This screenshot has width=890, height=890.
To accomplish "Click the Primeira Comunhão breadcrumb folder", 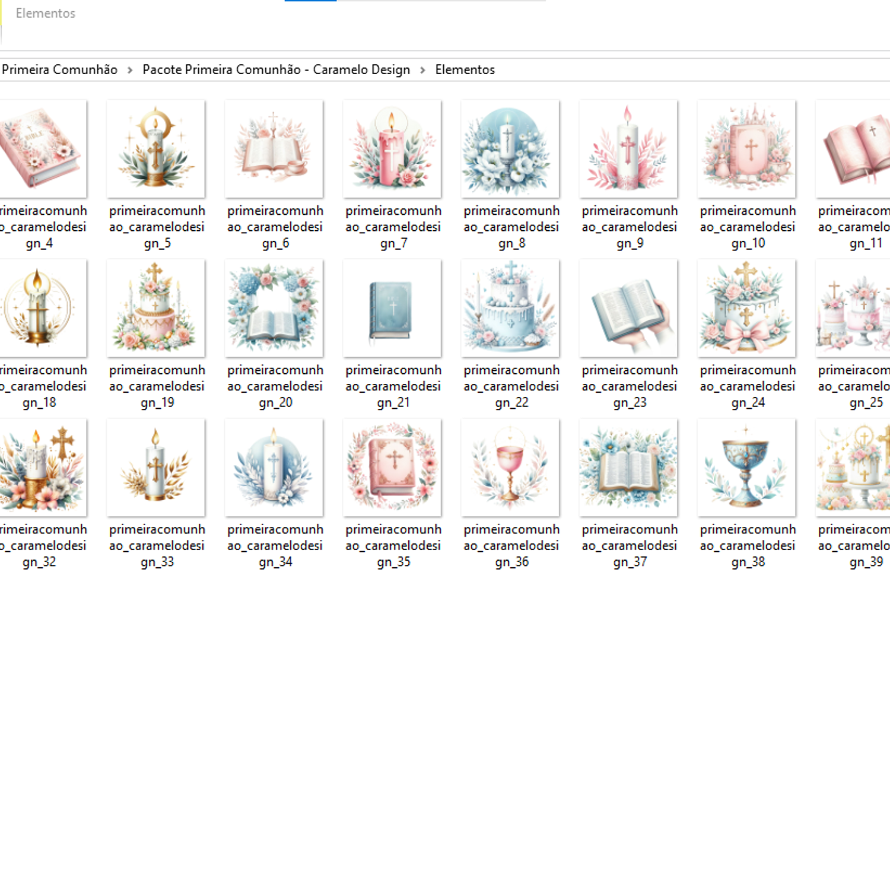I will (x=59, y=70).
